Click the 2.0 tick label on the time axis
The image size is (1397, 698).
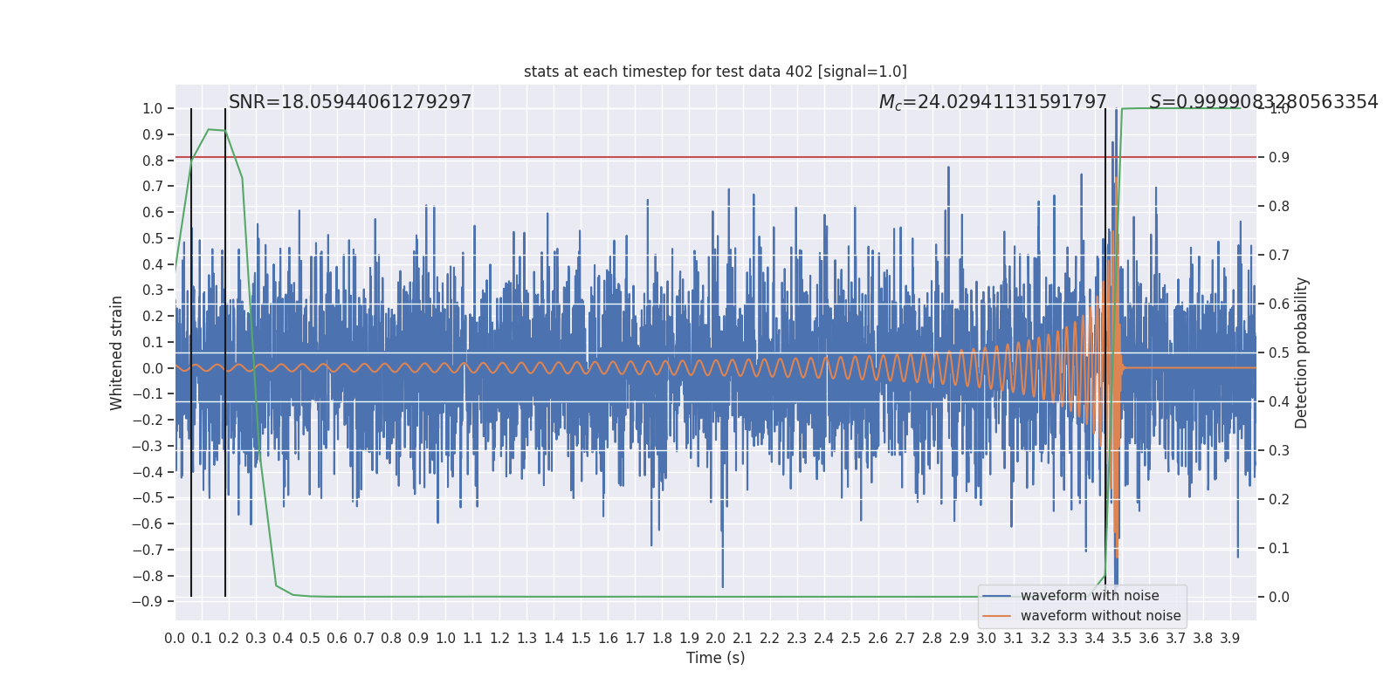point(716,639)
